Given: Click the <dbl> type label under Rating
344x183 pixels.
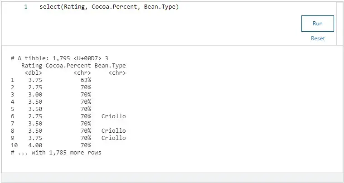Looking at the screenshot, I should (34, 72).
